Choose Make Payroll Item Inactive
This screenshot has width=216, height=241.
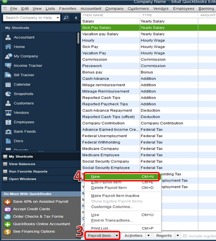coord(122,196)
